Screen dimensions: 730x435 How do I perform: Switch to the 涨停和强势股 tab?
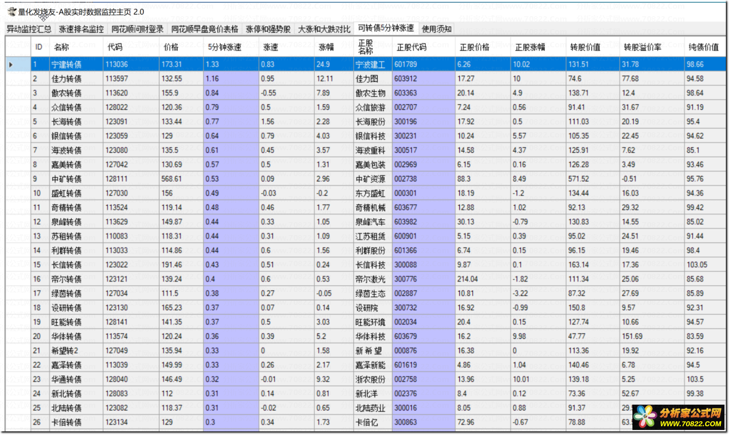tap(268, 29)
